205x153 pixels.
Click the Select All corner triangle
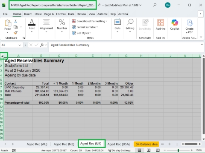[2, 56]
